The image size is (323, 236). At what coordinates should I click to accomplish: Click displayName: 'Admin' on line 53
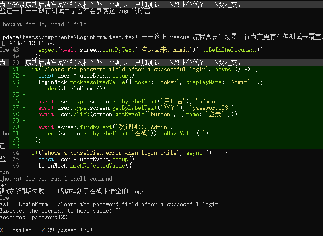tap(218, 82)
